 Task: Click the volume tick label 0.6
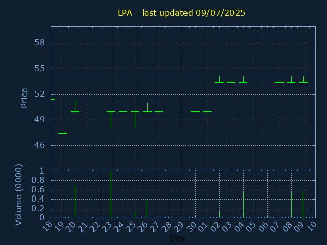(x=38, y=190)
